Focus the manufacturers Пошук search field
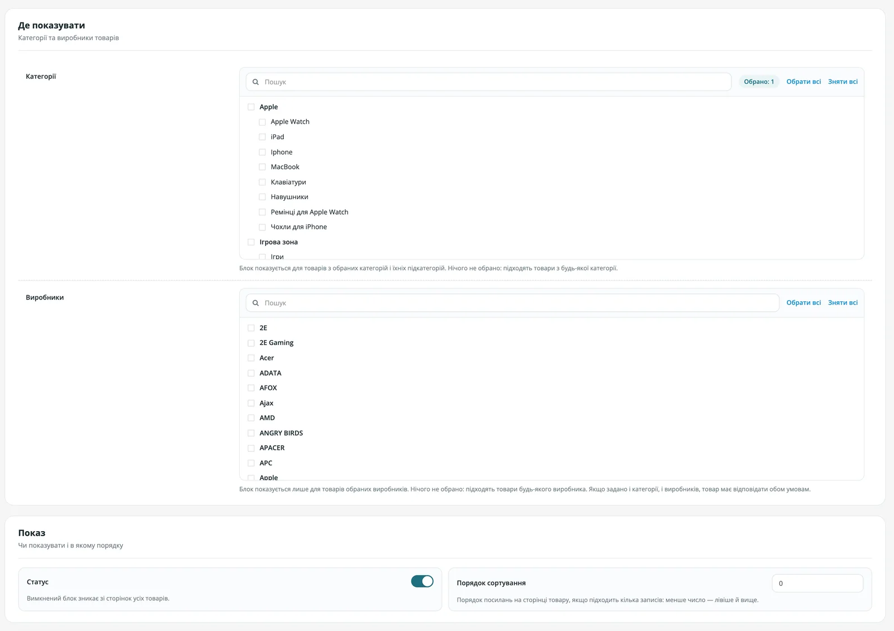 click(x=512, y=303)
